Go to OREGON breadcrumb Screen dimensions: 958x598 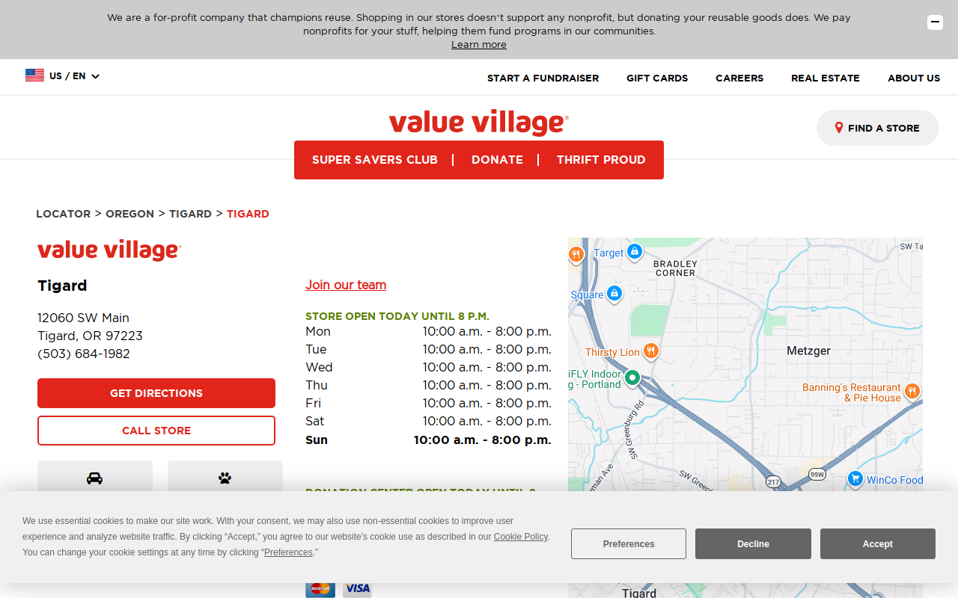click(129, 214)
